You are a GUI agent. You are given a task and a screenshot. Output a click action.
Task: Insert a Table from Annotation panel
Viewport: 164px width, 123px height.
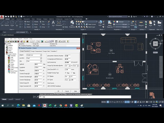[65, 27]
